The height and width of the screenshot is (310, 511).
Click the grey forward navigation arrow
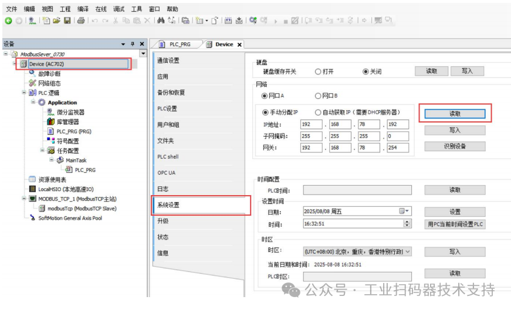coord(19,21)
